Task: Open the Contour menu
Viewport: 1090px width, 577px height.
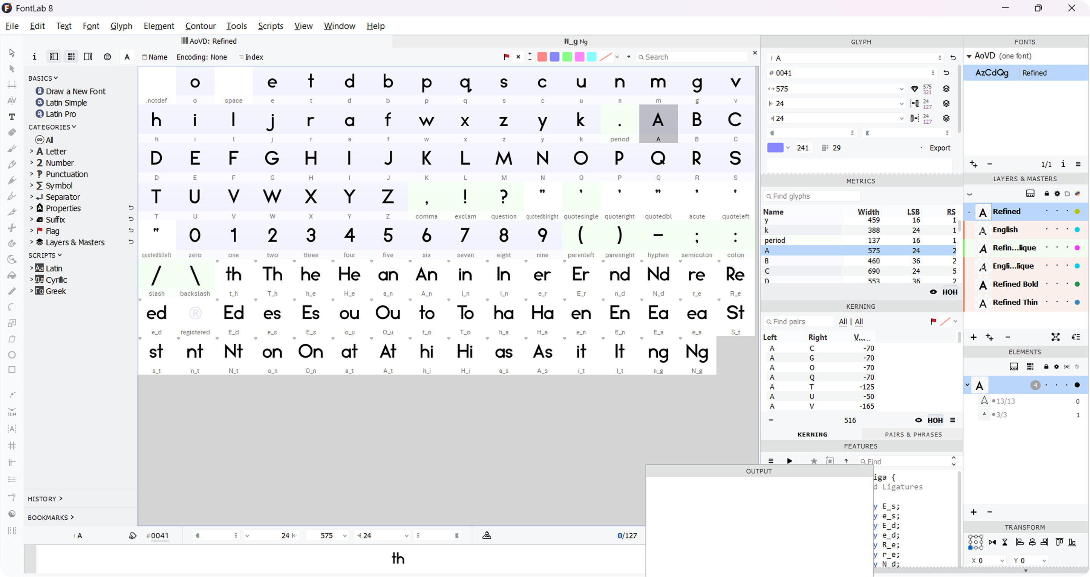Action: coord(201,26)
